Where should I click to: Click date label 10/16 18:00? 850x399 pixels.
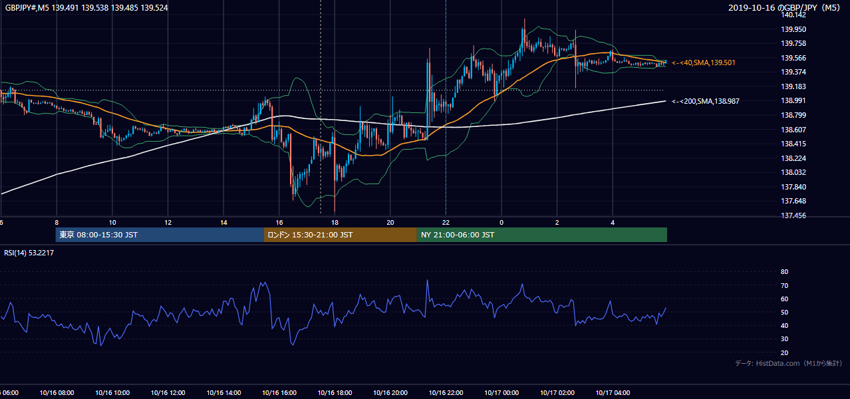[x=335, y=393]
